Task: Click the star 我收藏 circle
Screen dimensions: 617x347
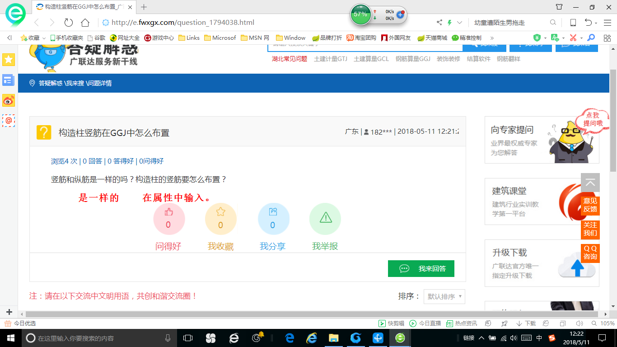Action: click(x=220, y=219)
